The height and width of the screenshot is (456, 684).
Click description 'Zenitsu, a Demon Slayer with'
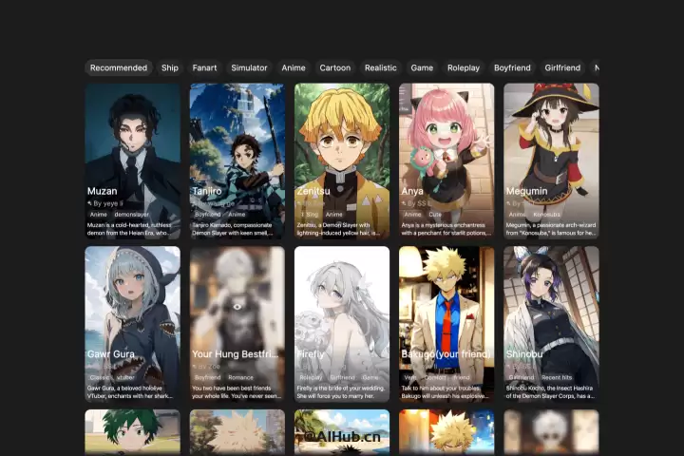coord(333,225)
